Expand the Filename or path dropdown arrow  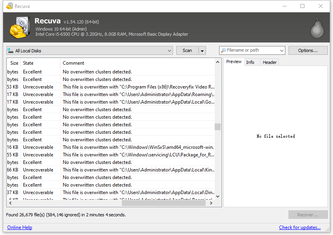282,51
